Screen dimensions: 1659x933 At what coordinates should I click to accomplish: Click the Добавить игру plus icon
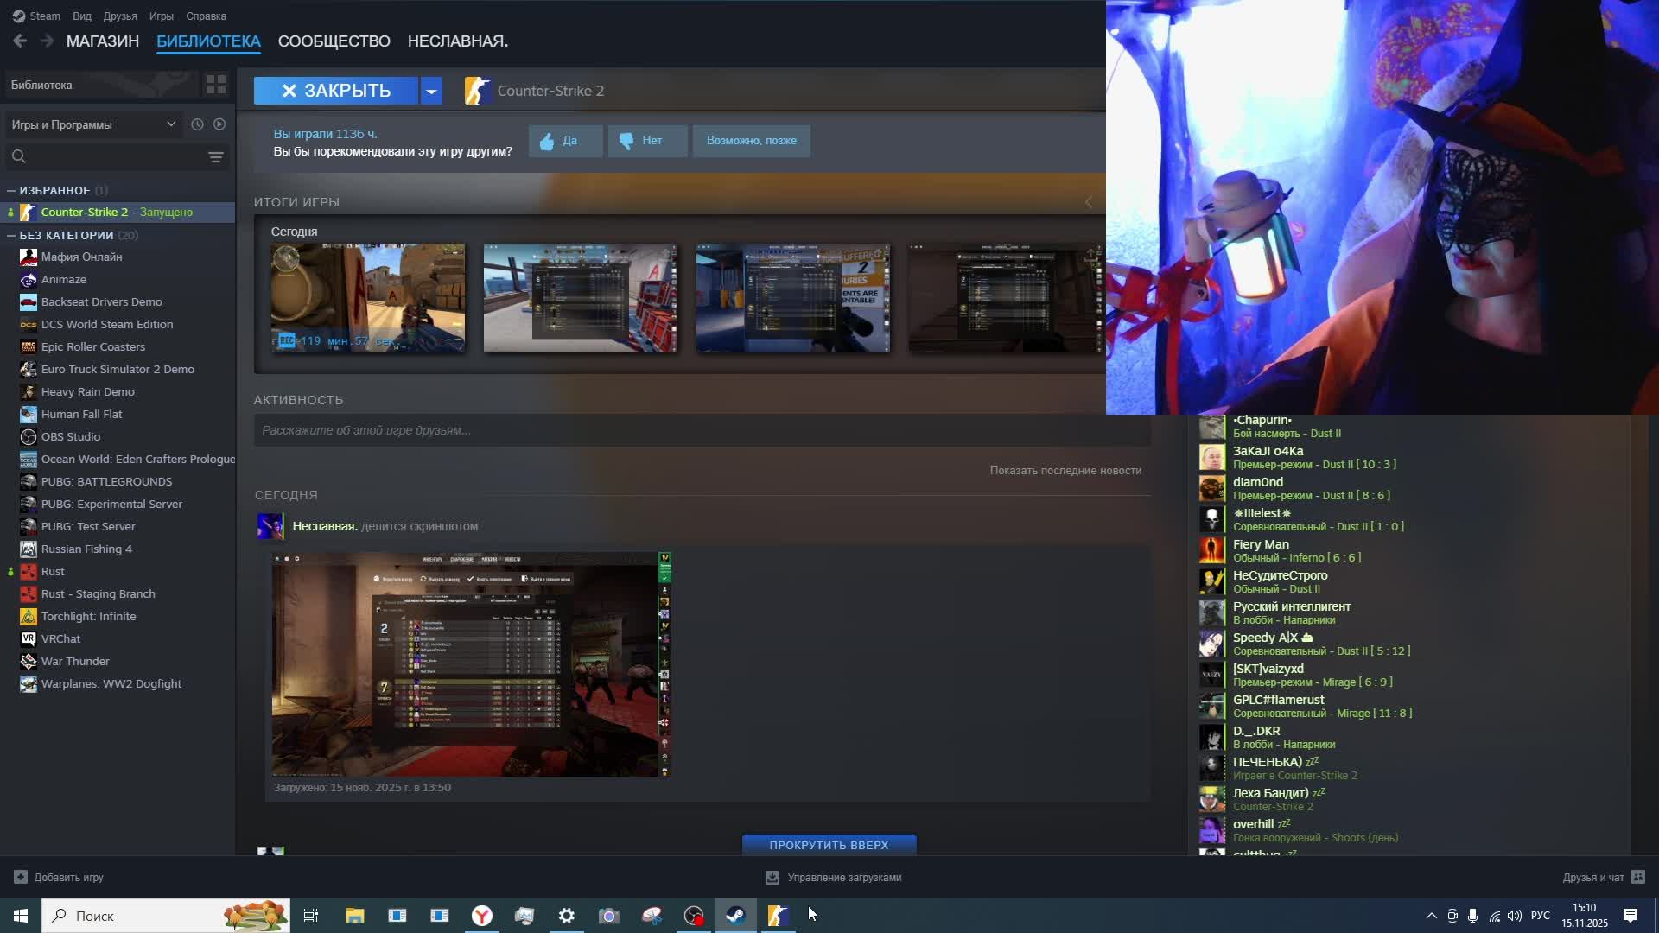(21, 877)
